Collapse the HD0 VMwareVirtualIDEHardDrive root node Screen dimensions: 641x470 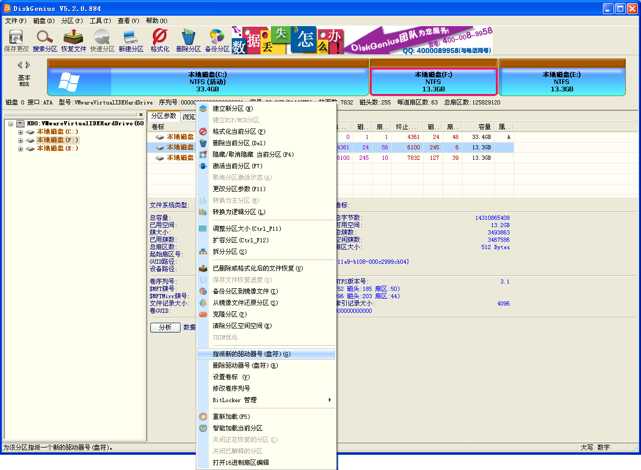click(11, 123)
